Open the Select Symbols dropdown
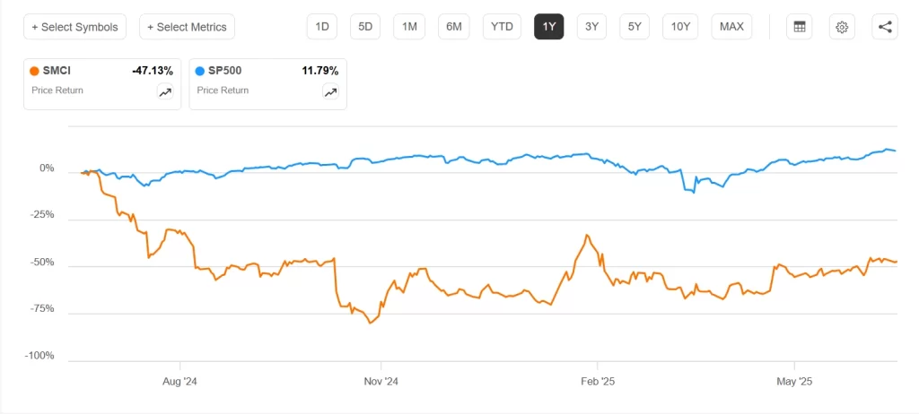The image size is (919, 414). click(x=75, y=27)
